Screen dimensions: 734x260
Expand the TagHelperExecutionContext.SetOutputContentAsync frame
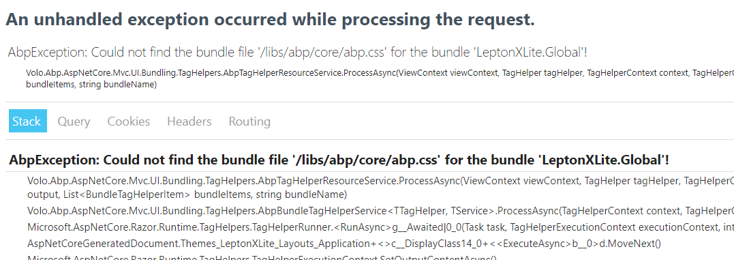pos(262,257)
